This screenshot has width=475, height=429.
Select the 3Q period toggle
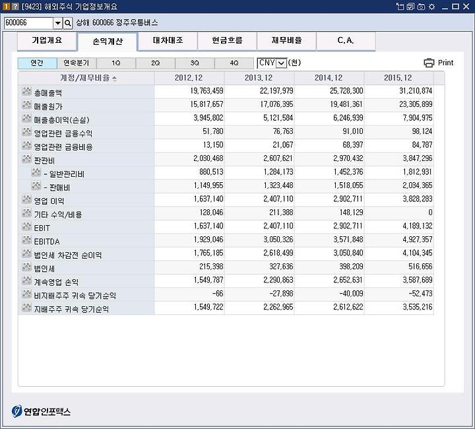[x=195, y=63]
